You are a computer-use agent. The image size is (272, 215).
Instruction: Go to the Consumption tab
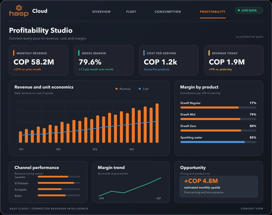[x=168, y=12]
